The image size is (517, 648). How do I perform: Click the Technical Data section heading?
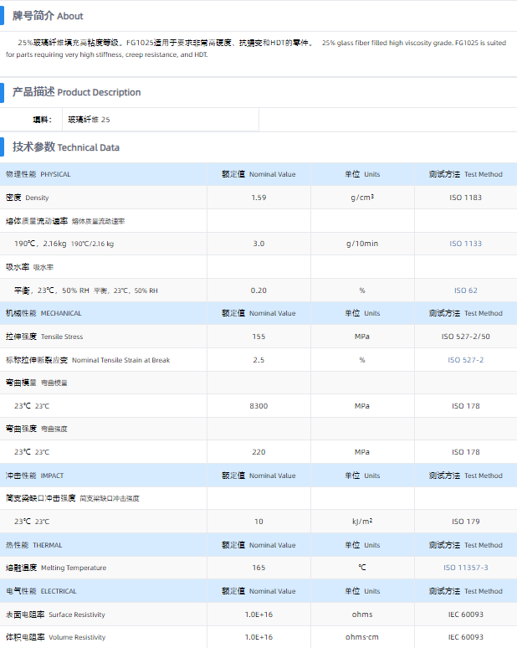pos(65,147)
